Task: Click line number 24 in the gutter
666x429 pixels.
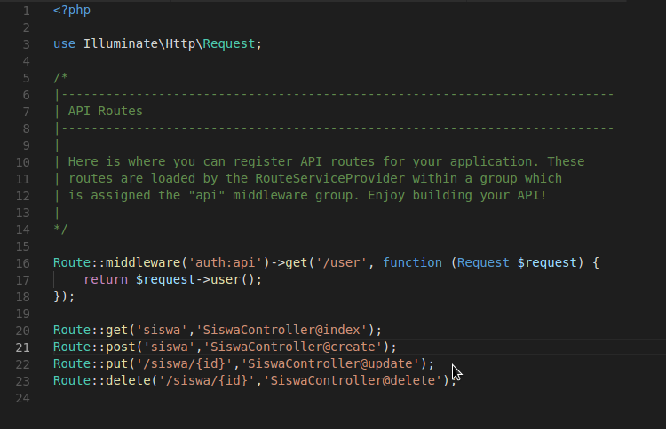Action: (x=22, y=398)
